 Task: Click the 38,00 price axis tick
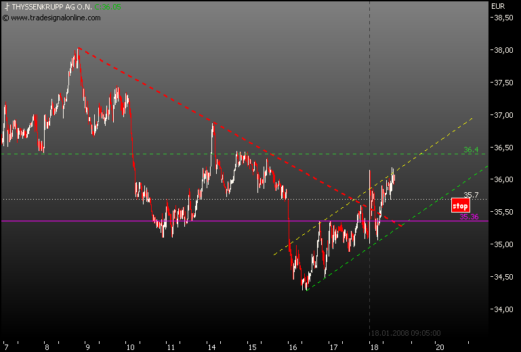502,50
